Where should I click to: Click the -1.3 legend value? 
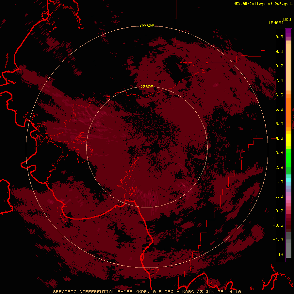[x=278, y=240]
